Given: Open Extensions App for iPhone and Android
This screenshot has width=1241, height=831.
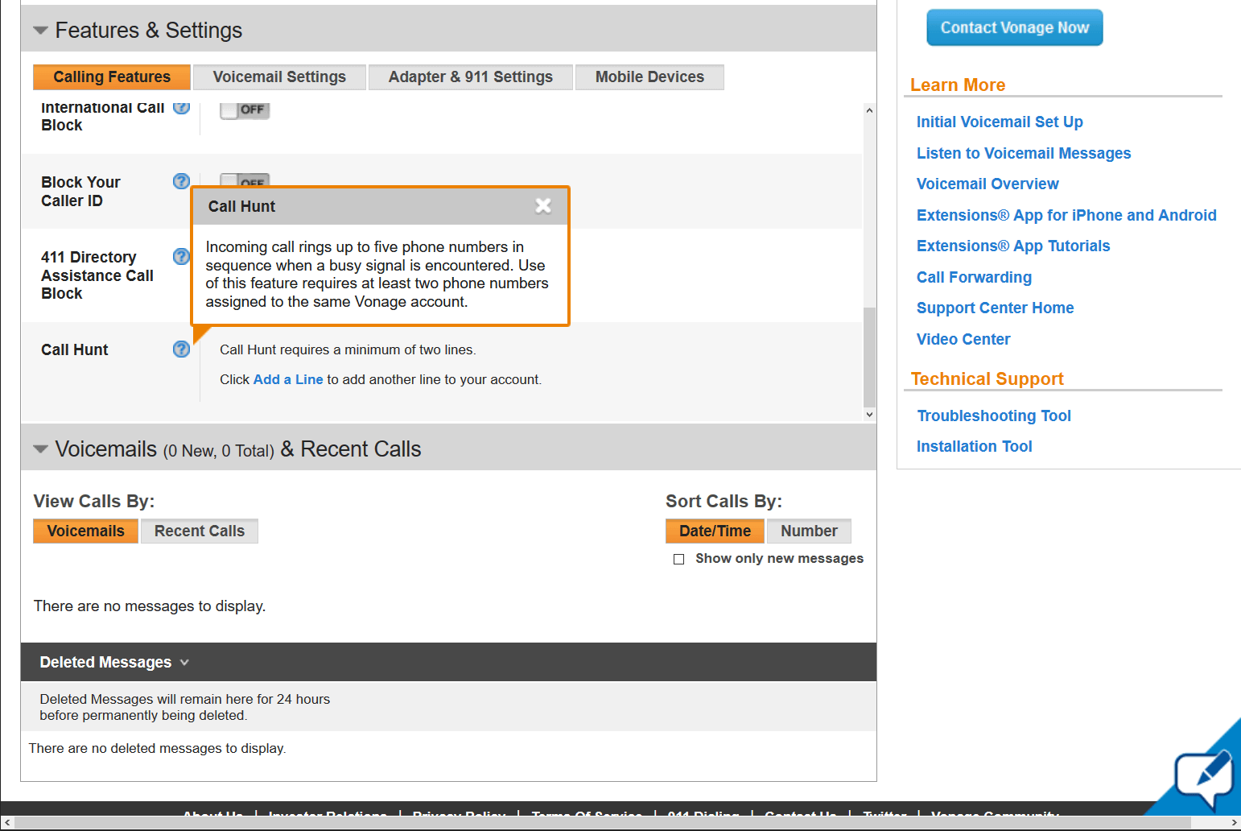Looking at the screenshot, I should pyautogui.click(x=1066, y=215).
